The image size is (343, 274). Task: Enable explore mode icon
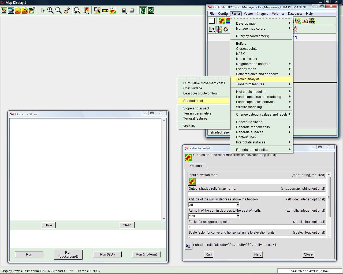(x=151, y=10)
